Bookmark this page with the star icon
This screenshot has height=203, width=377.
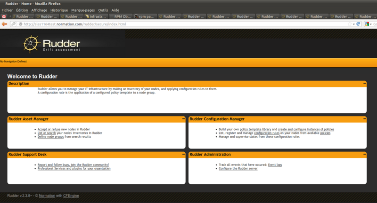pos(350,24)
